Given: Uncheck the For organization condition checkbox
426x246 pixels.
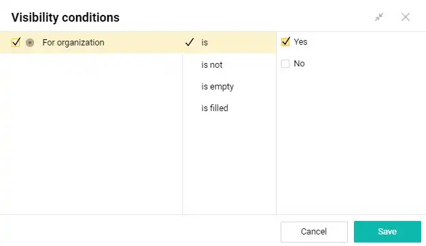Looking at the screenshot, I should tap(16, 43).
